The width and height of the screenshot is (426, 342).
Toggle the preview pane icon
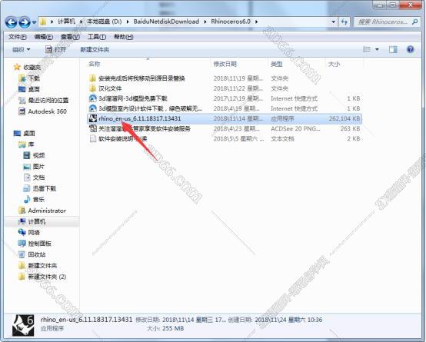[x=393, y=49]
